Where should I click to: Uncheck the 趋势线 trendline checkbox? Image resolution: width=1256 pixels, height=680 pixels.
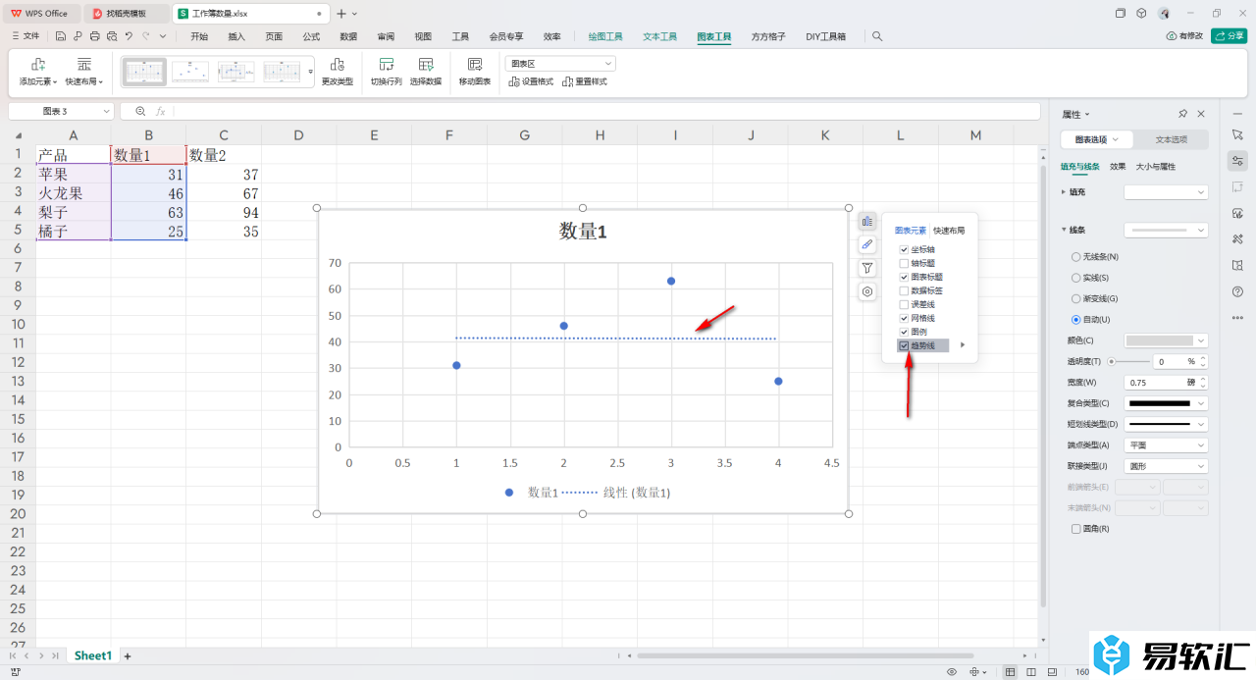tap(904, 345)
